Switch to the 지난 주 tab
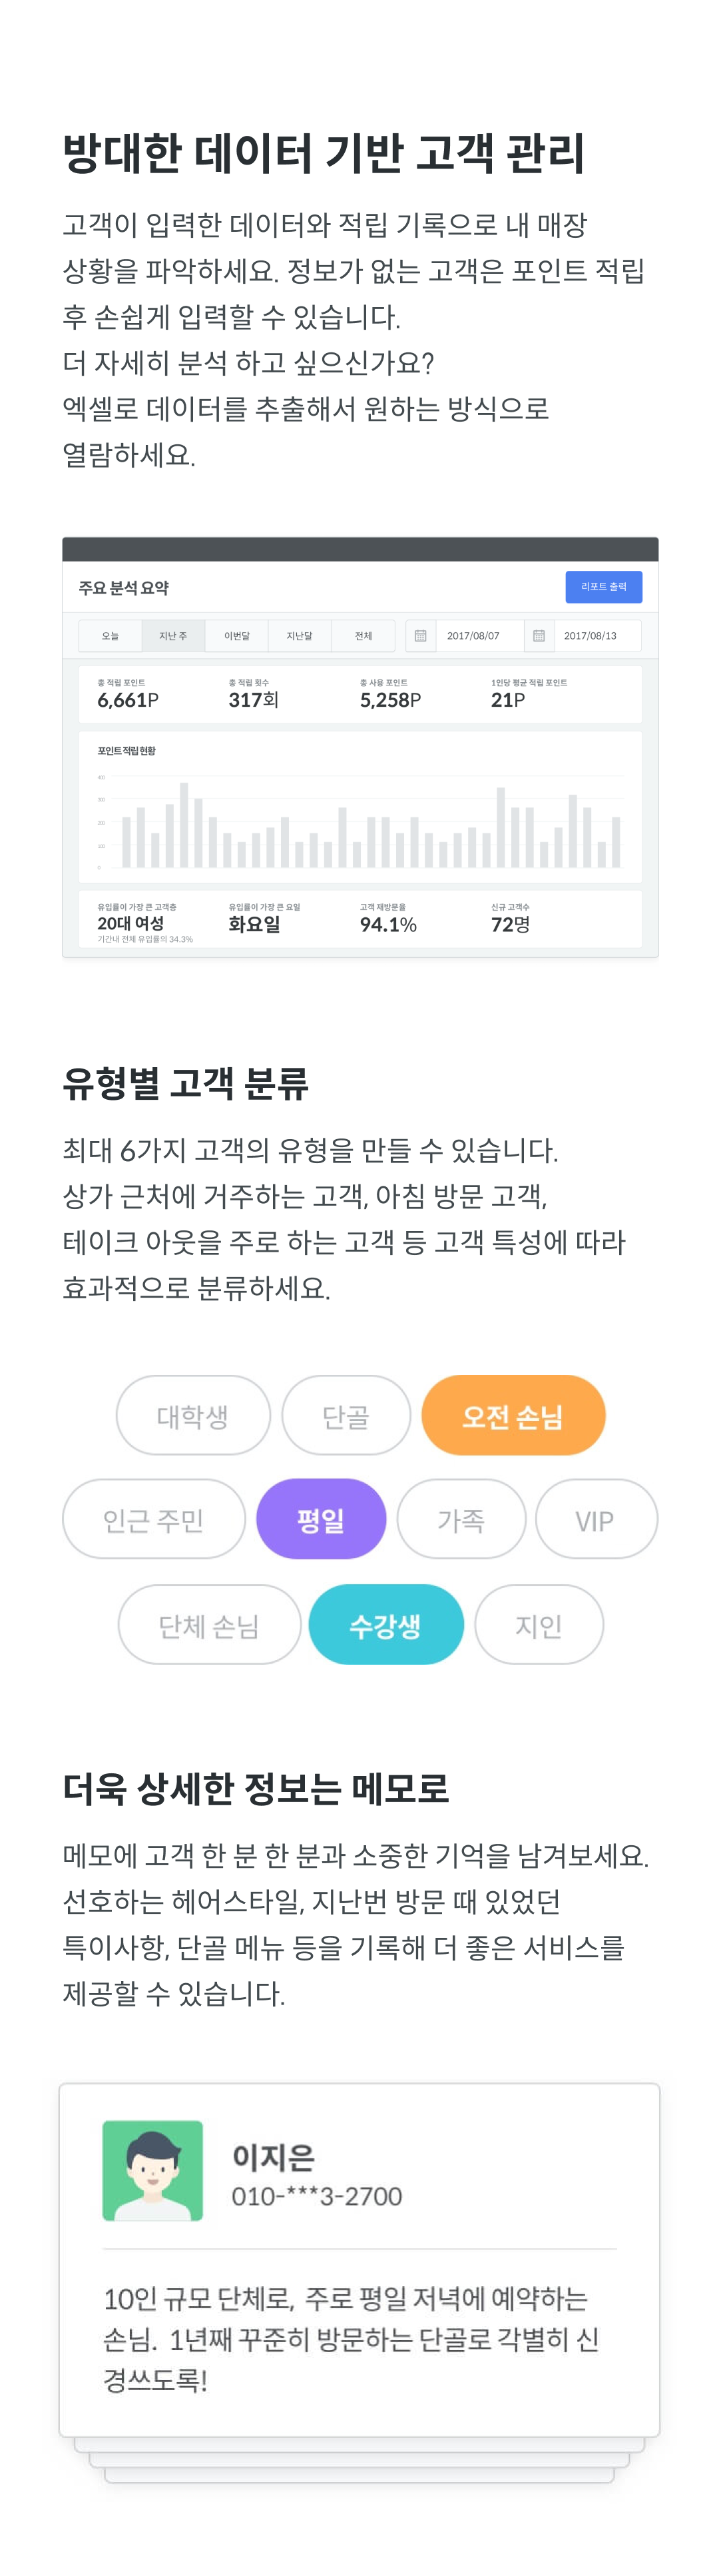The height and width of the screenshot is (2576, 719). (x=173, y=636)
